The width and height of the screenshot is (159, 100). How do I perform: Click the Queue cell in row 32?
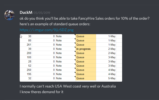pos(86,78)
